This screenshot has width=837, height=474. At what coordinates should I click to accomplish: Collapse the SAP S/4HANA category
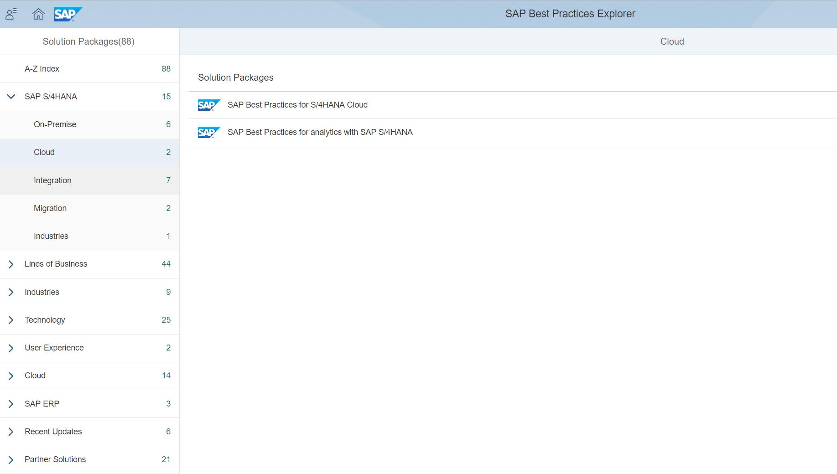pyautogui.click(x=11, y=97)
